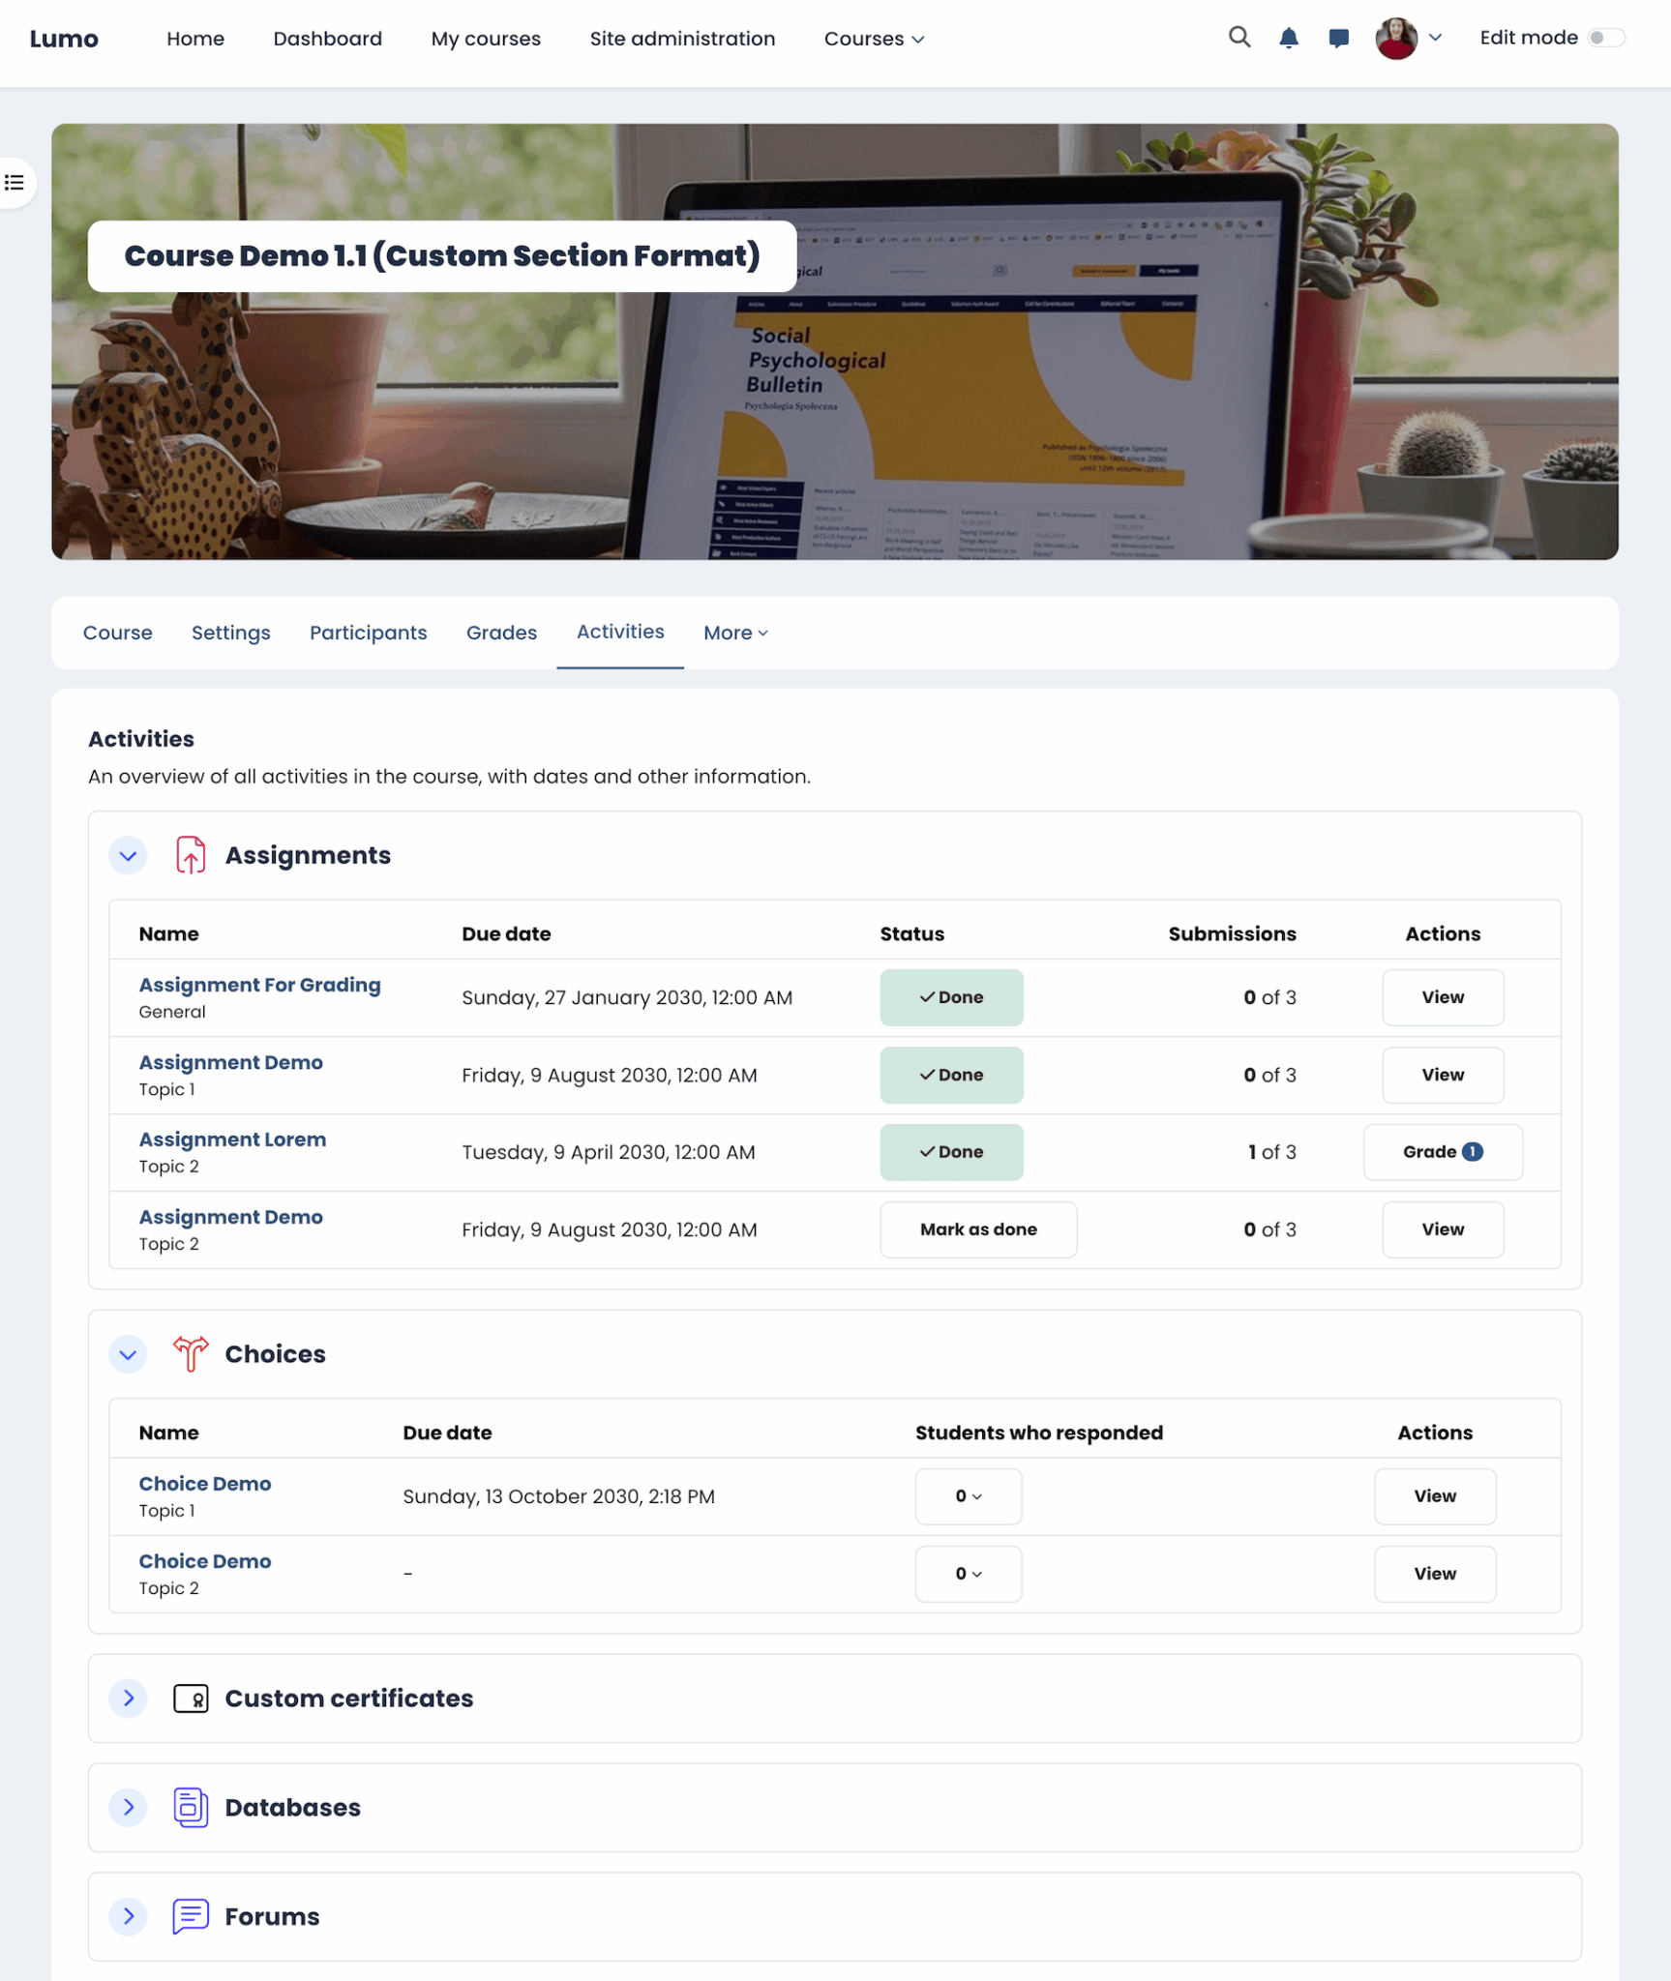Viewport: 1671px width, 1981px height.
Task: Grade Assignment Lorem submissions
Action: 1443,1151
